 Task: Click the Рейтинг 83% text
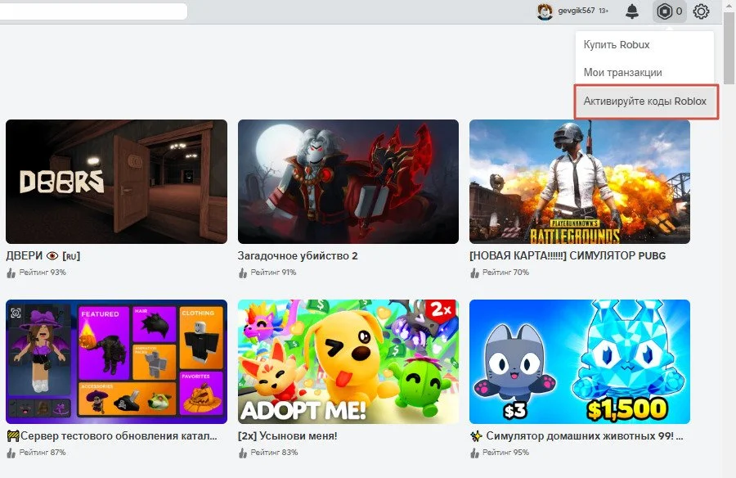274,452
